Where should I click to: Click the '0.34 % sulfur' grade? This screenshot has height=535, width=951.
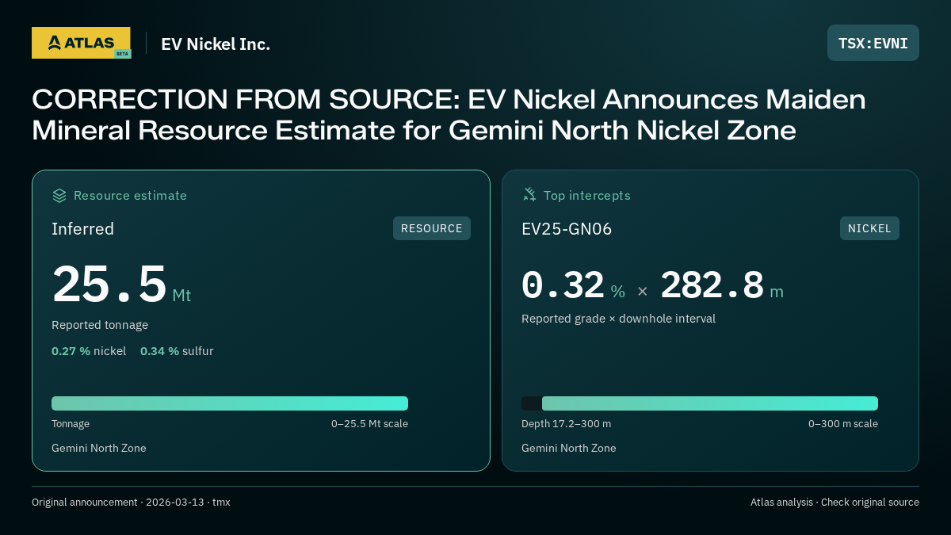(x=177, y=350)
